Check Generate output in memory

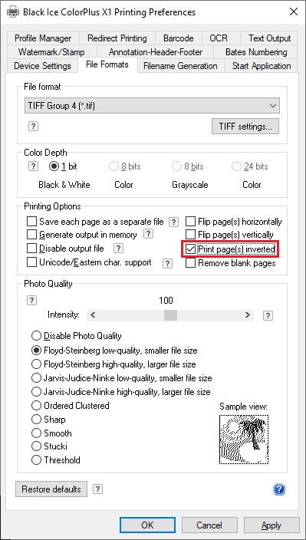(31, 235)
